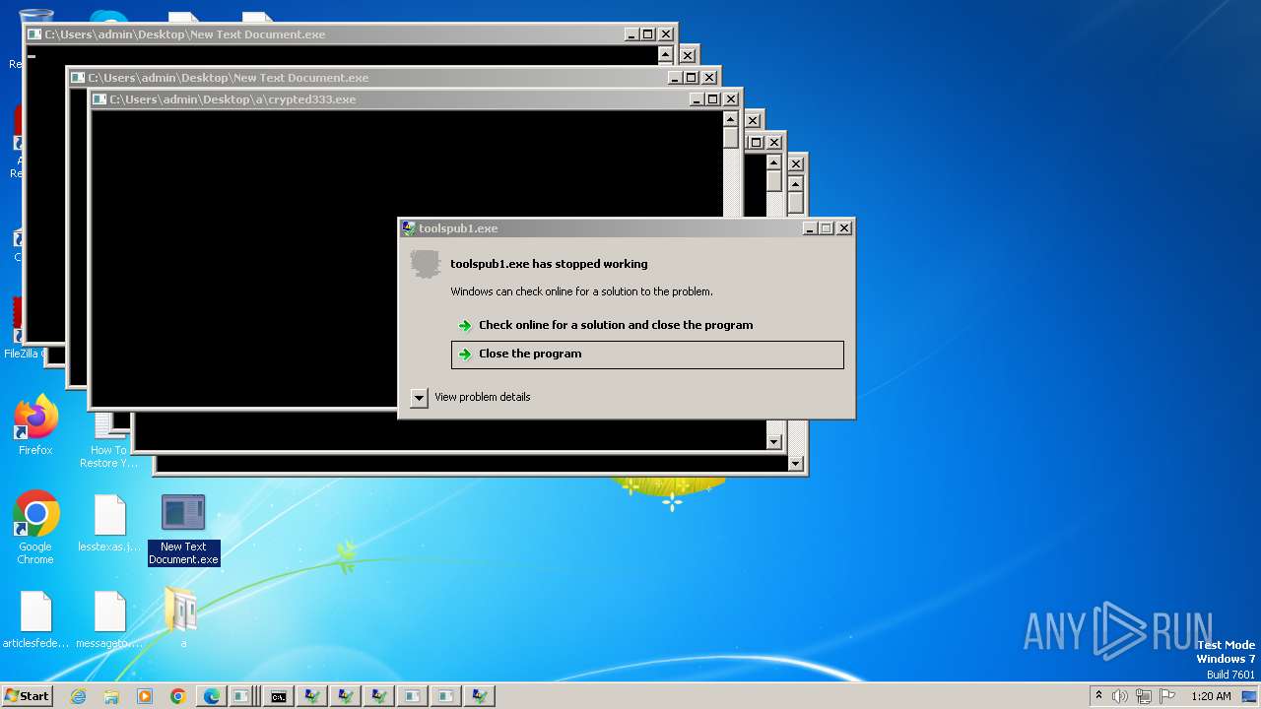Click green arrow beside Check online option
1261x709 pixels.
click(465, 326)
